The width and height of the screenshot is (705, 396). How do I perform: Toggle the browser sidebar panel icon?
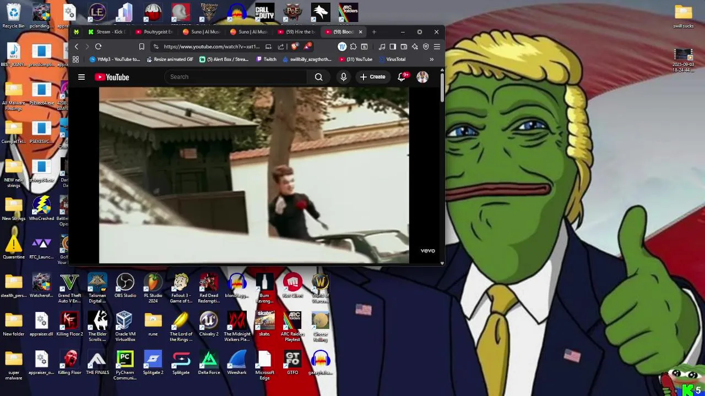[x=393, y=47]
